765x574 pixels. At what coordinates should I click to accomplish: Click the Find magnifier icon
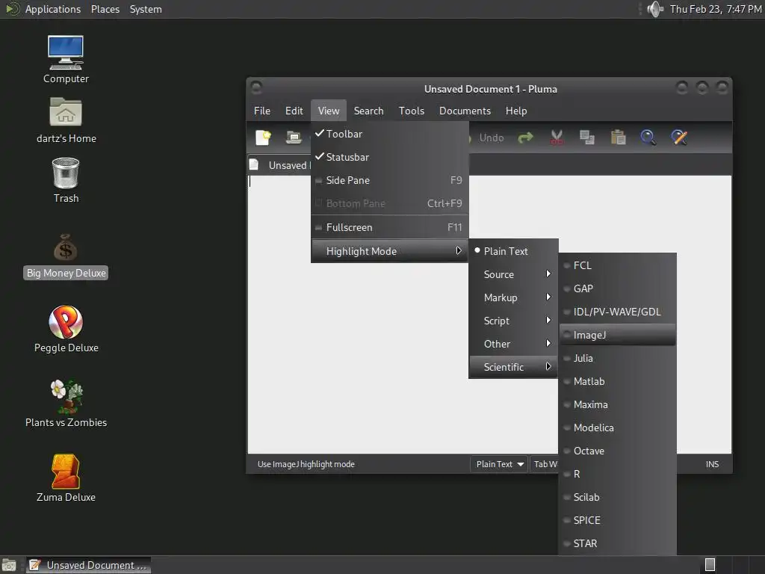click(648, 138)
